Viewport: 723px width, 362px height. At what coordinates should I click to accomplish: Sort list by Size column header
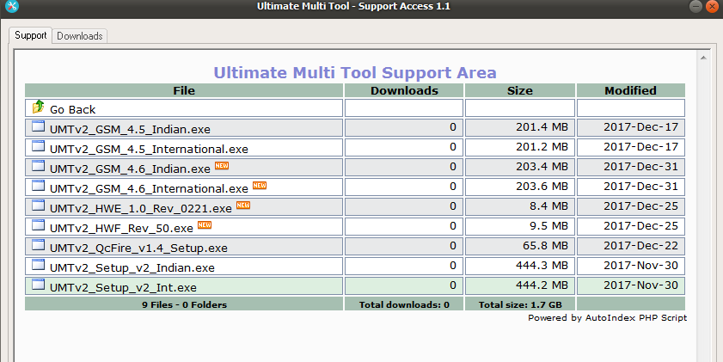(x=519, y=91)
